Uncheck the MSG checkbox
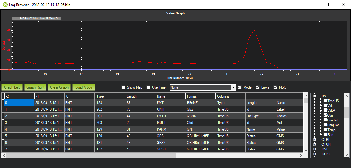The height and width of the screenshot is (168, 351). coord(275,87)
